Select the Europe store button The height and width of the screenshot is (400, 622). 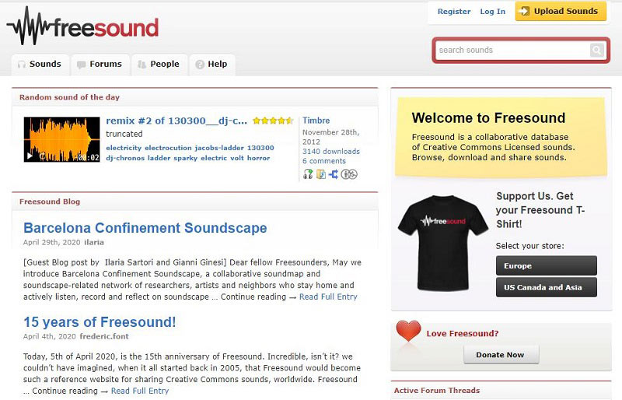(x=547, y=265)
